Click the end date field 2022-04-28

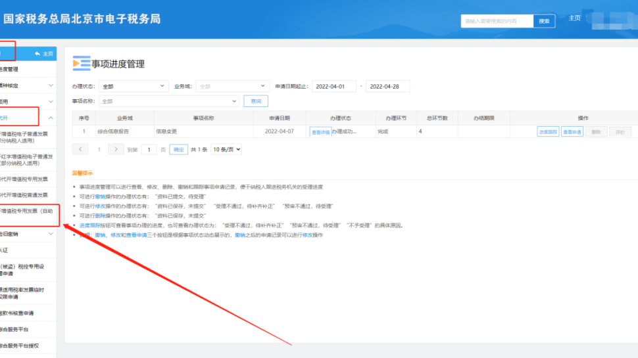click(x=387, y=86)
